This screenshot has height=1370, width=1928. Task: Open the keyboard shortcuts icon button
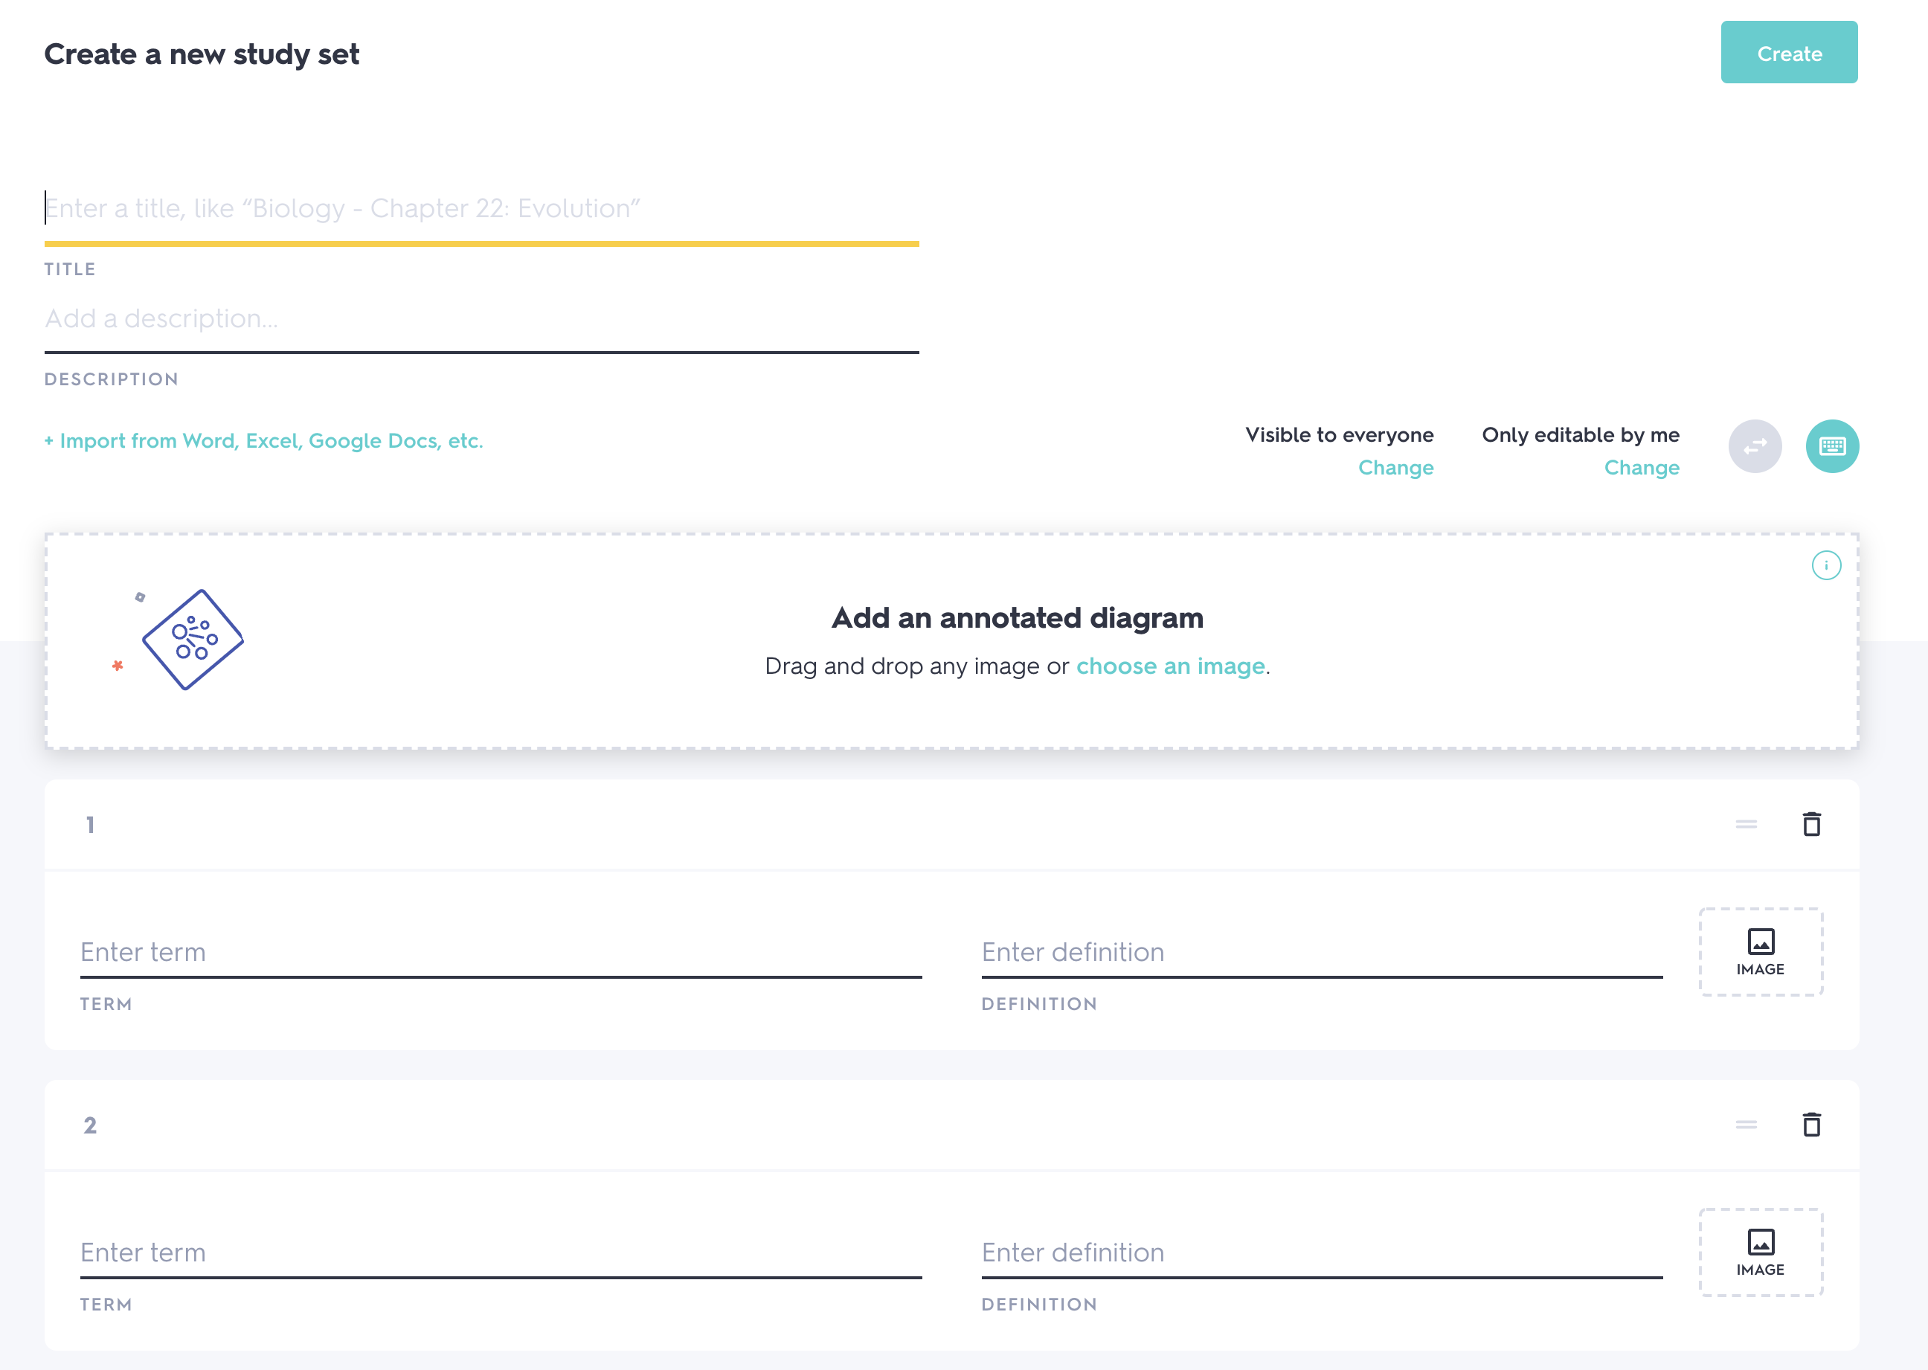pos(1831,446)
